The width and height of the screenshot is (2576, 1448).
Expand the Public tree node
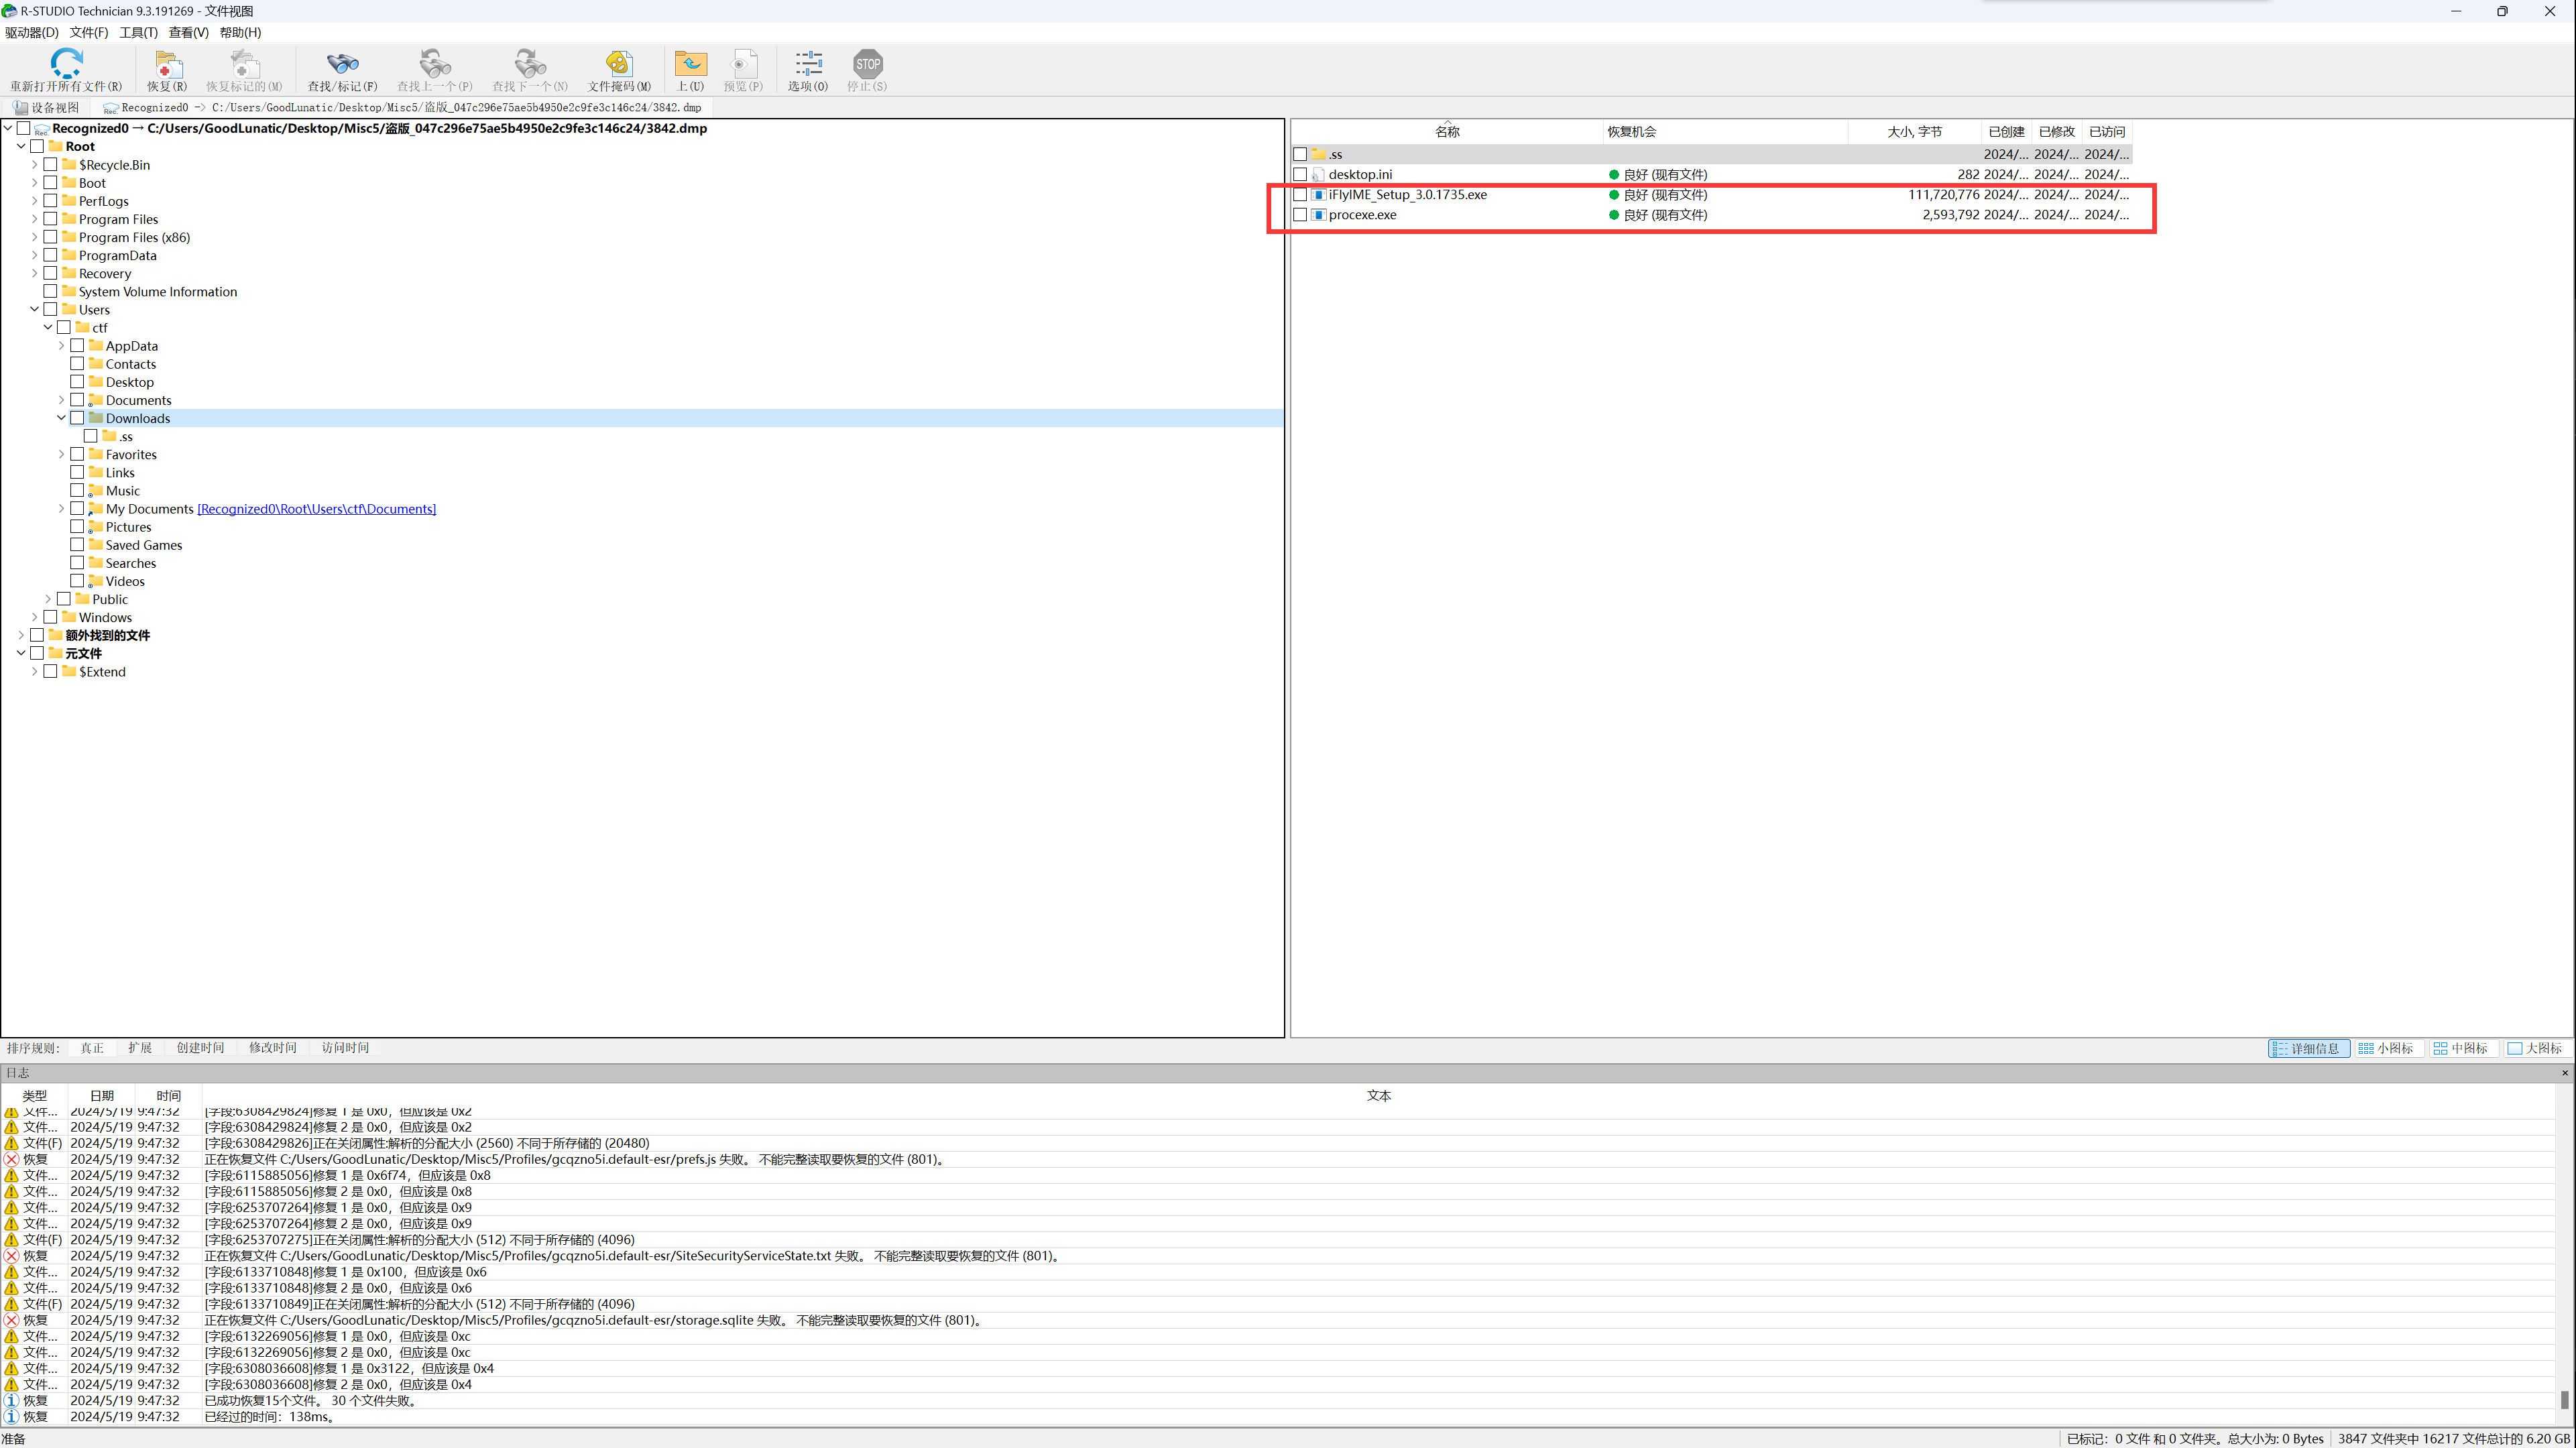48,599
